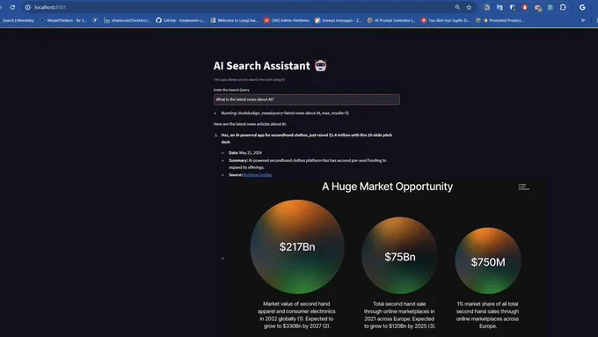Open the Welcome to LangChain bookmark
The height and width of the screenshot is (337, 598).
(234, 20)
